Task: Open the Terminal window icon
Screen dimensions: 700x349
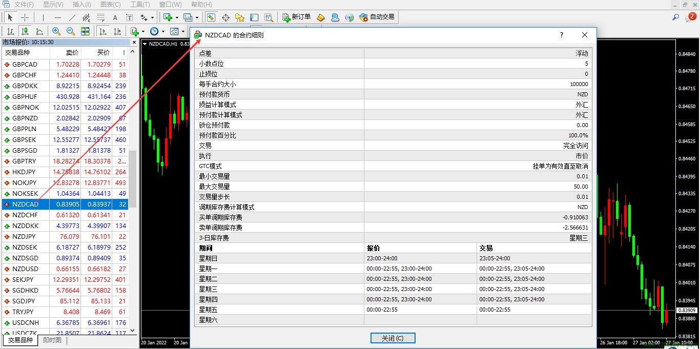Action: click(x=254, y=17)
